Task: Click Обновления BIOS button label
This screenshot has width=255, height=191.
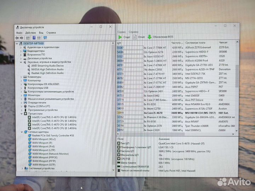Action: click(x=163, y=37)
